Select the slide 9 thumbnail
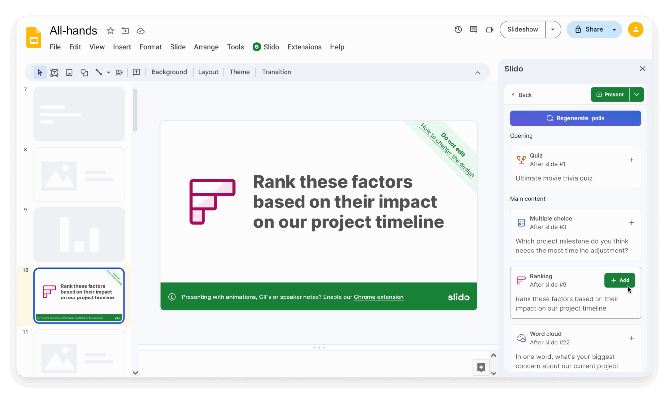Image resolution: width=669 pixels, height=396 pixels. click(x=79, y=235)
